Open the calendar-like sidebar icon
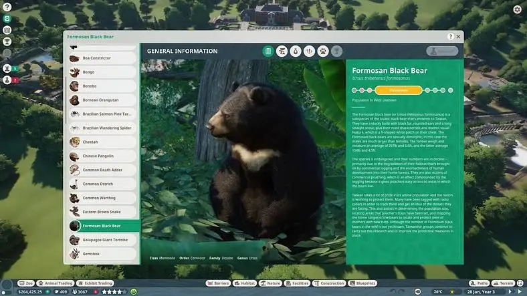Viewport: 527px width, 296px height. pos(7,30)
